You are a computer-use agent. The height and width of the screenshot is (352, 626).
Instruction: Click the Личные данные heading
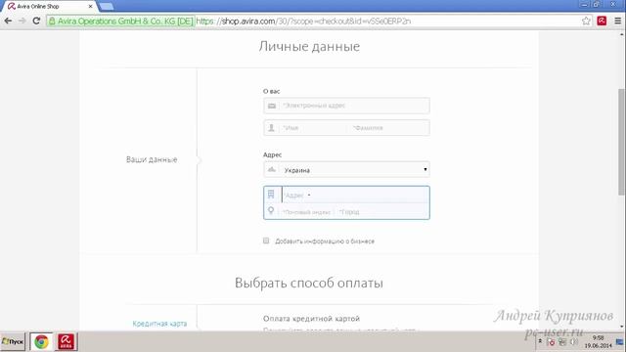(309, 46)
